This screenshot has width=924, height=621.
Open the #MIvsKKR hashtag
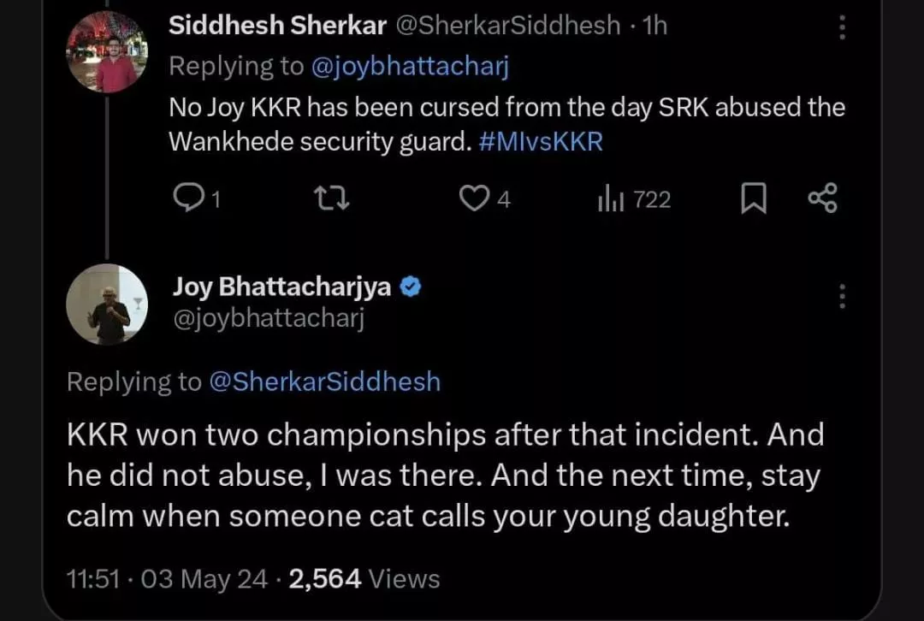pyautogui.click(x=541, y=141)
